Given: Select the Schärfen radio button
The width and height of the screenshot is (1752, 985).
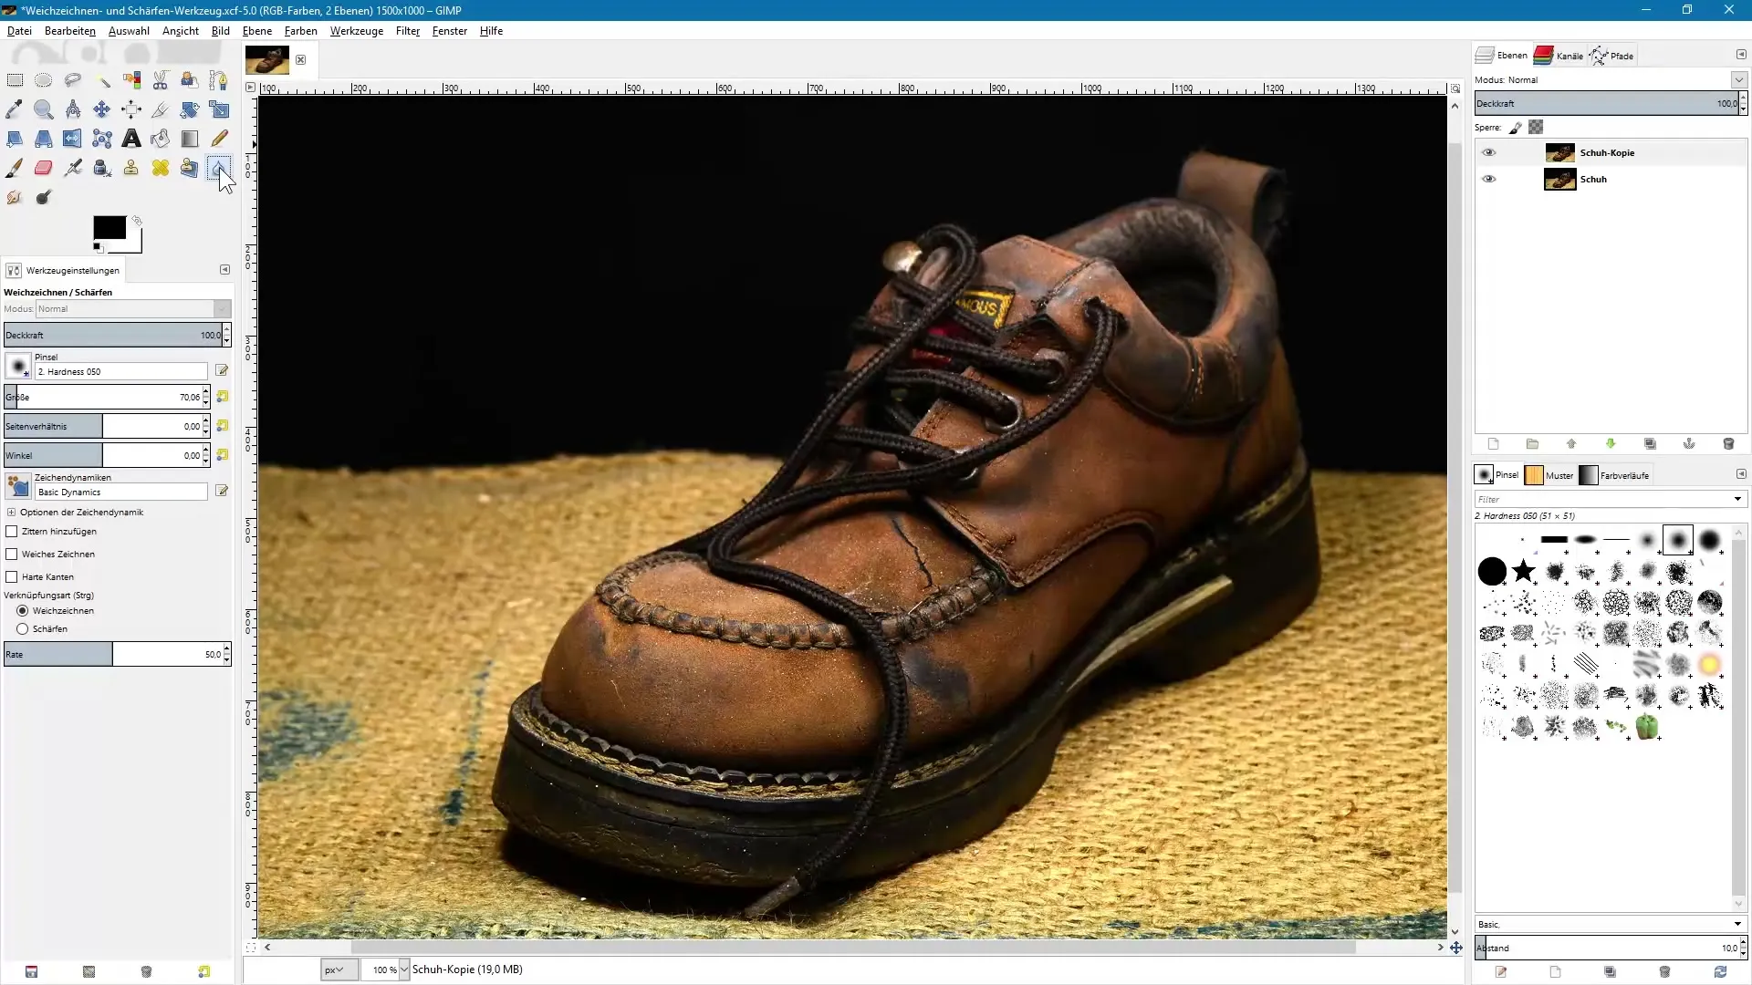Looking at the screenshot, I should pyautogui.click(x=23, y=629).
